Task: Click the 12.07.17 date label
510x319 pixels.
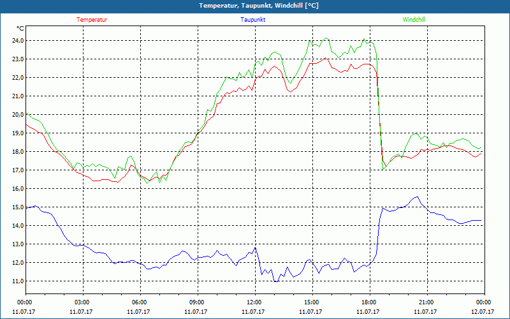Action: [x=484, y=312]
